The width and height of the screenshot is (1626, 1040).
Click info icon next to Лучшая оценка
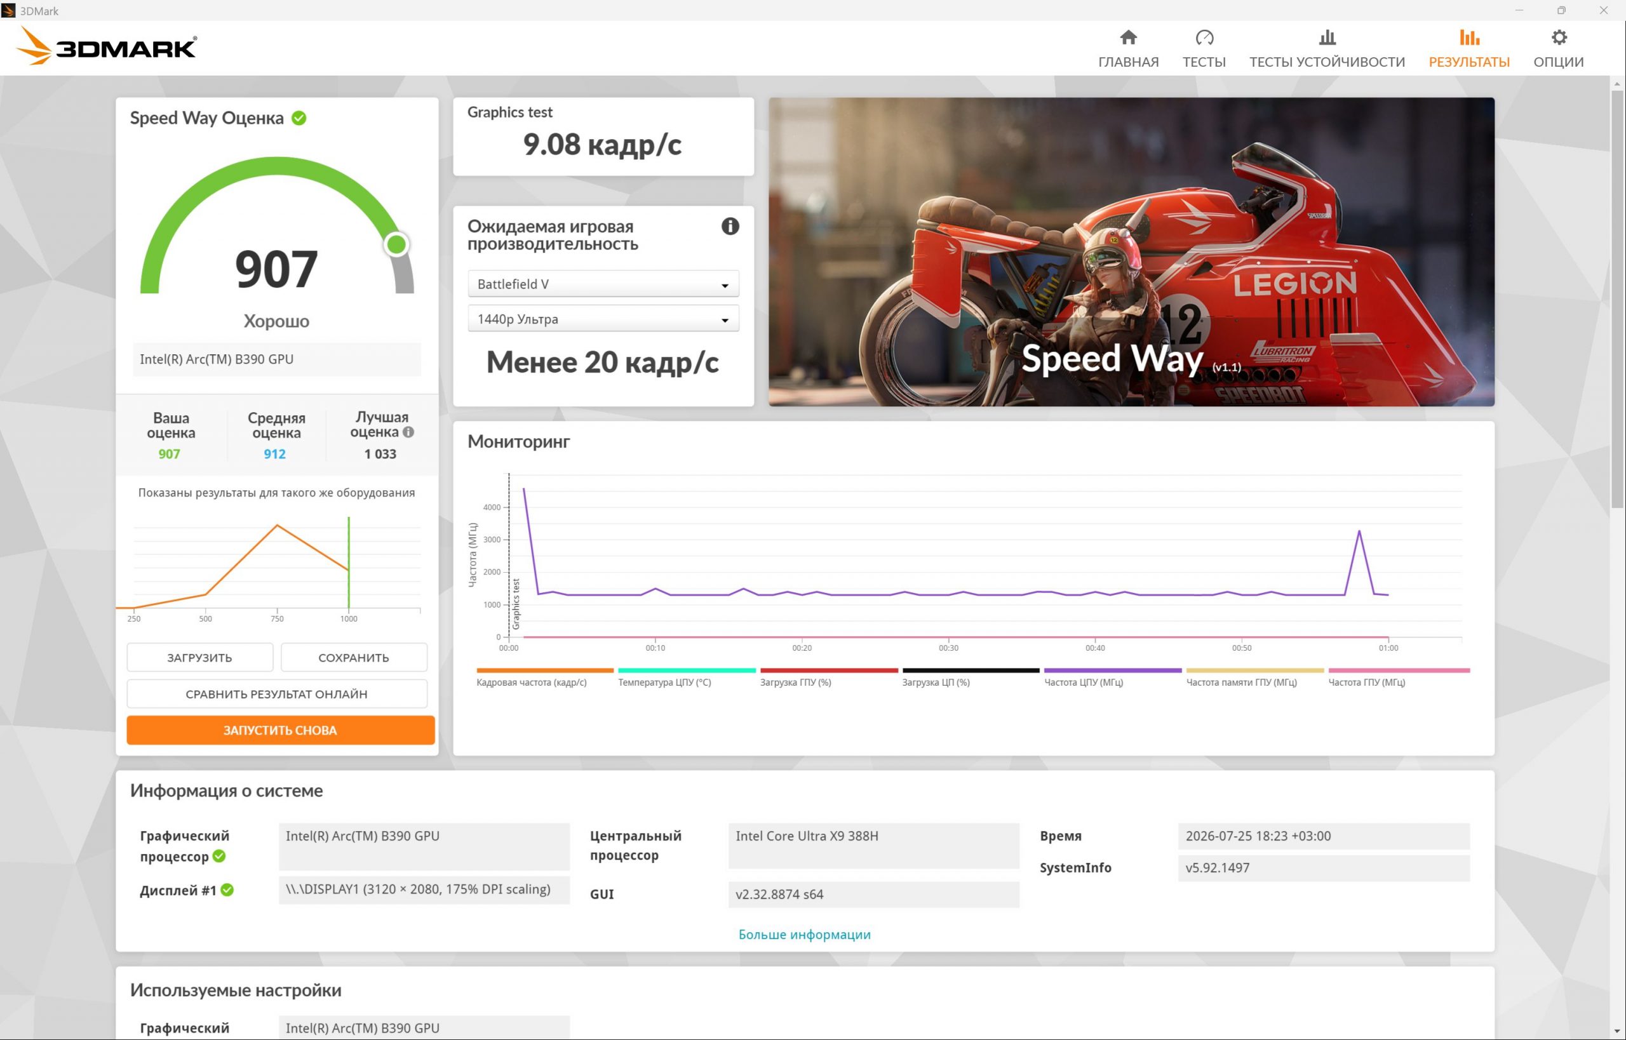tap(408, 432)
